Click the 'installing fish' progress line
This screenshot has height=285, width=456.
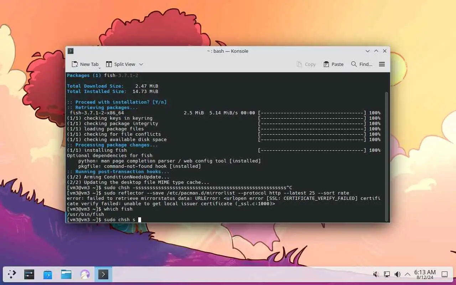pos(224,150)
